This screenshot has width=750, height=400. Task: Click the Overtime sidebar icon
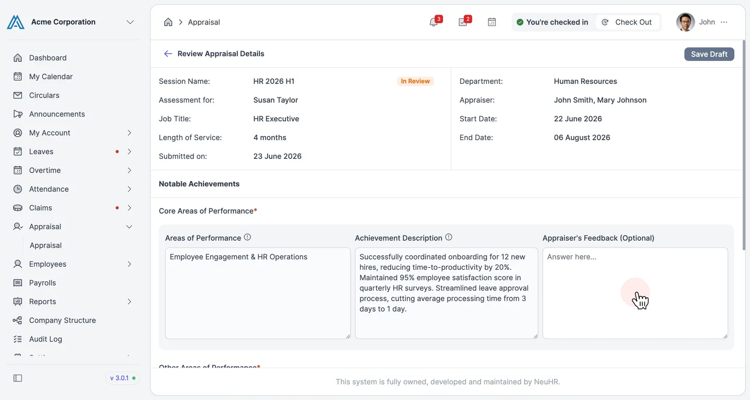pos(18,170)
